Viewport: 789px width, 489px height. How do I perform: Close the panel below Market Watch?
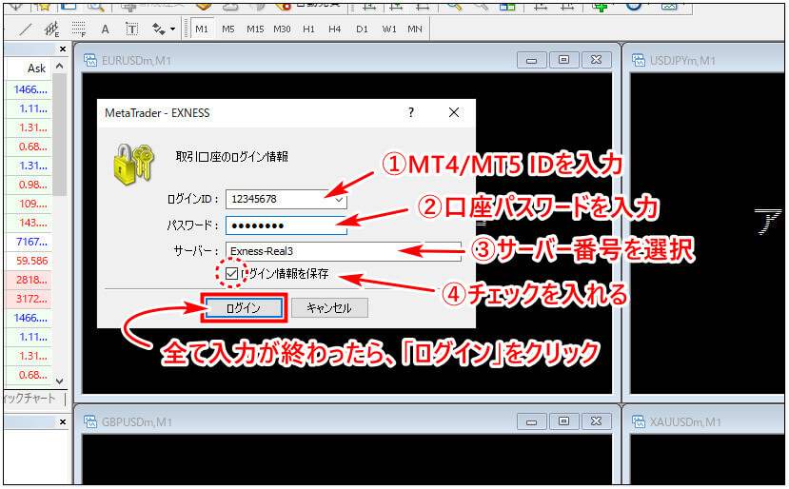63,421
